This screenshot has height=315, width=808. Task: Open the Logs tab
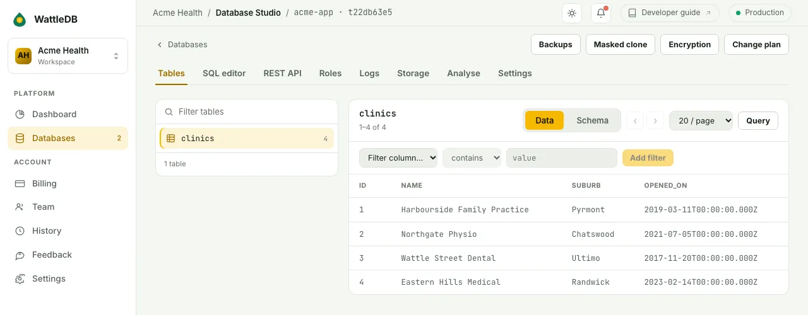(369, 73)
